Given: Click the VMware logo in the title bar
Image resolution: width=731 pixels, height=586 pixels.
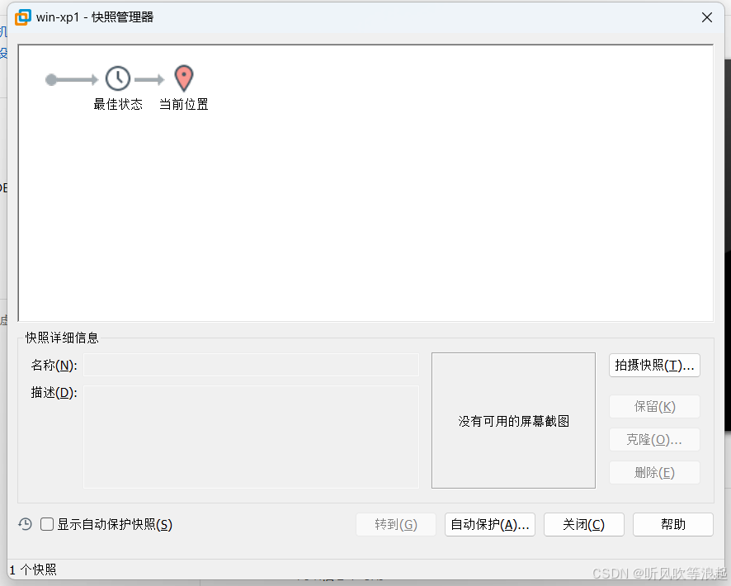Looking at the screenshot, I should [x=21, y=17].
